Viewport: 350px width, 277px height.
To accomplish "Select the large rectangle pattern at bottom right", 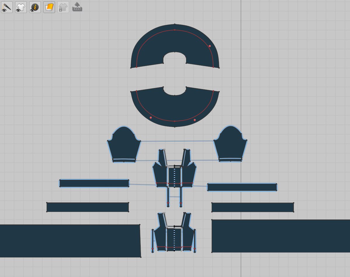I will point(281,236).
